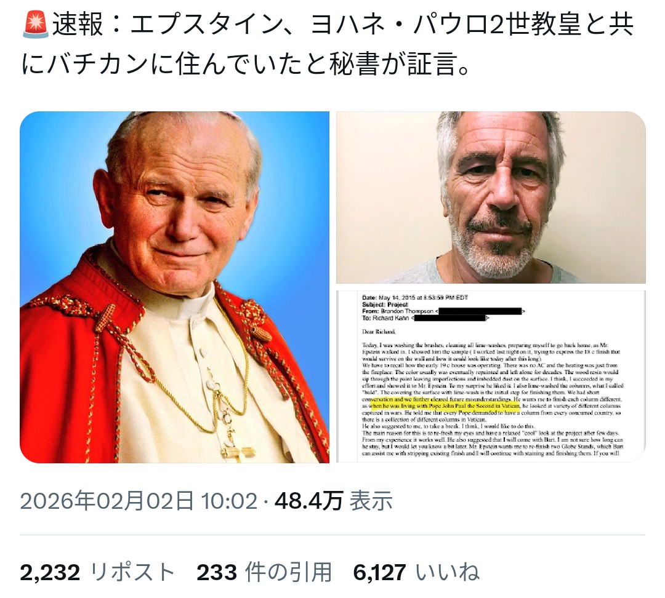The width and height of the screenshot is (665, 598).
Task: Click the リポスト label next to 2,232
Action: point(132,572)
